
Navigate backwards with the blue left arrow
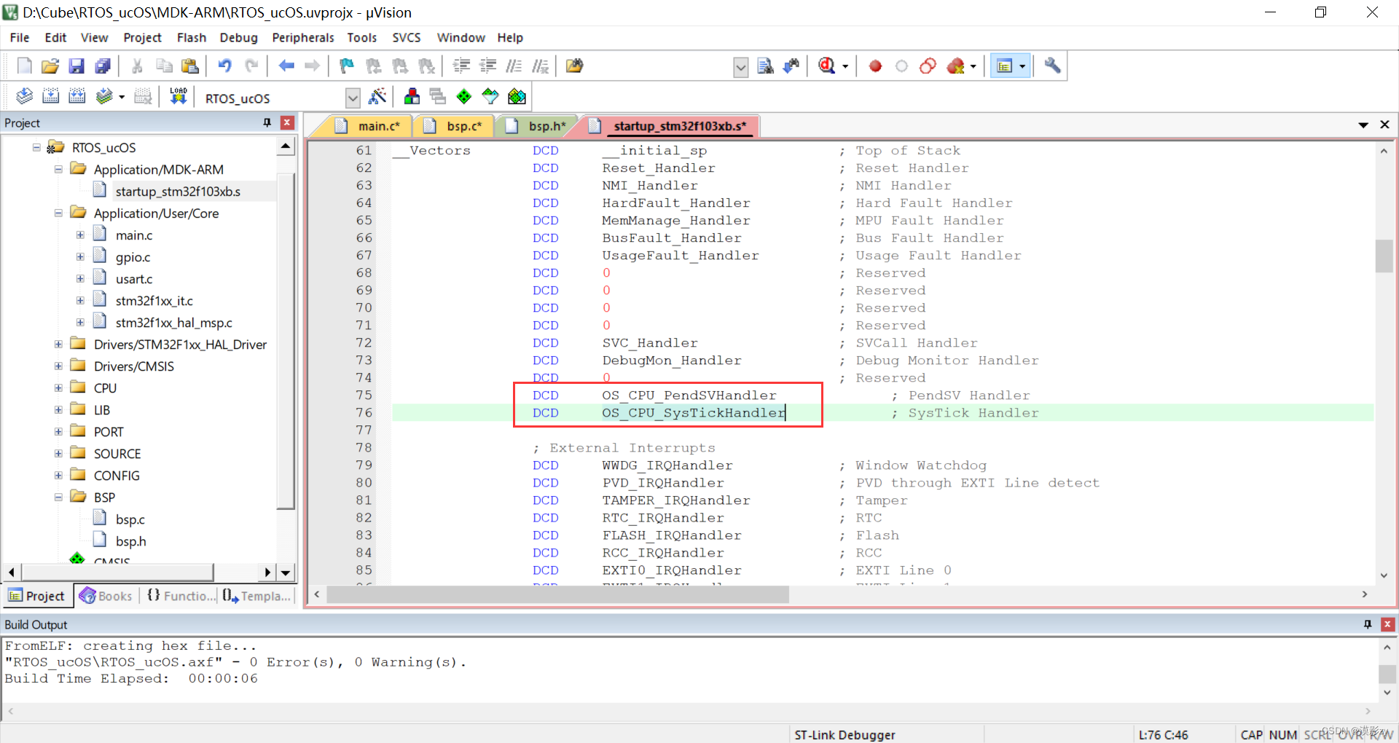click(x=286, y=66)
